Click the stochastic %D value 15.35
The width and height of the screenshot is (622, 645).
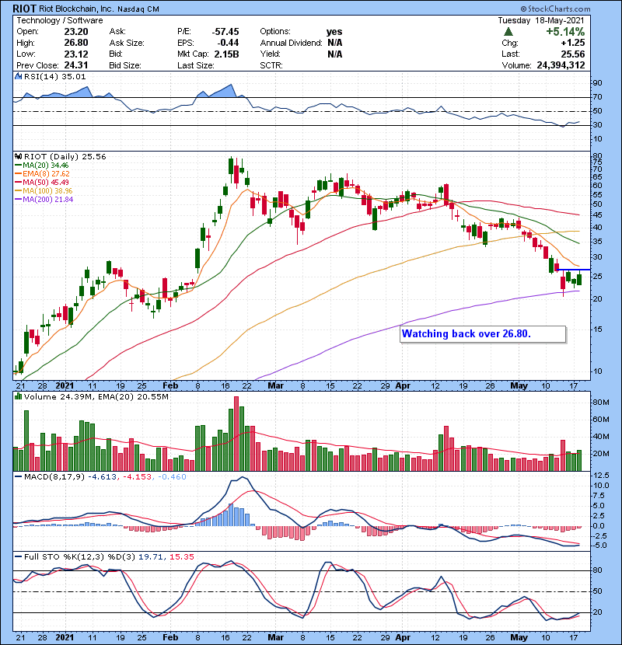tap(181, 557)
